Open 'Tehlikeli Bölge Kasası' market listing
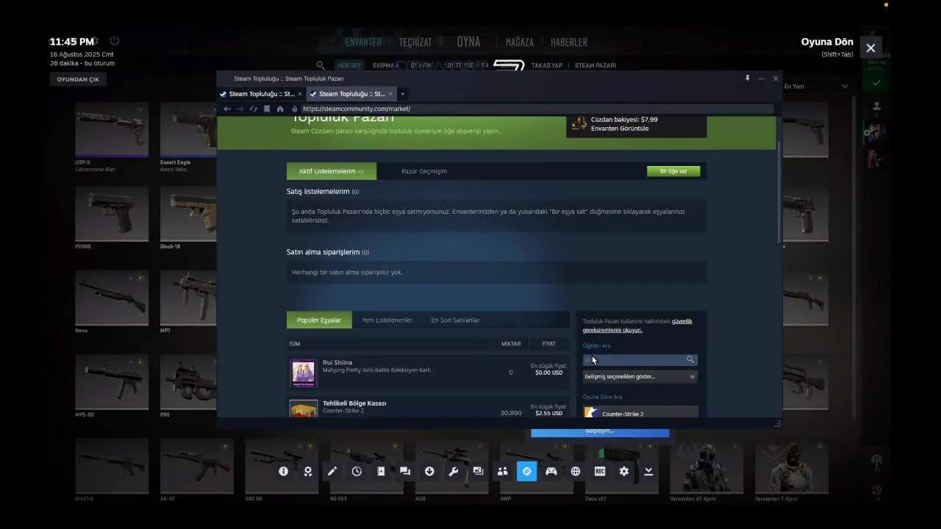This screenshot has width=941, height=529. click(x=428, y=408)
